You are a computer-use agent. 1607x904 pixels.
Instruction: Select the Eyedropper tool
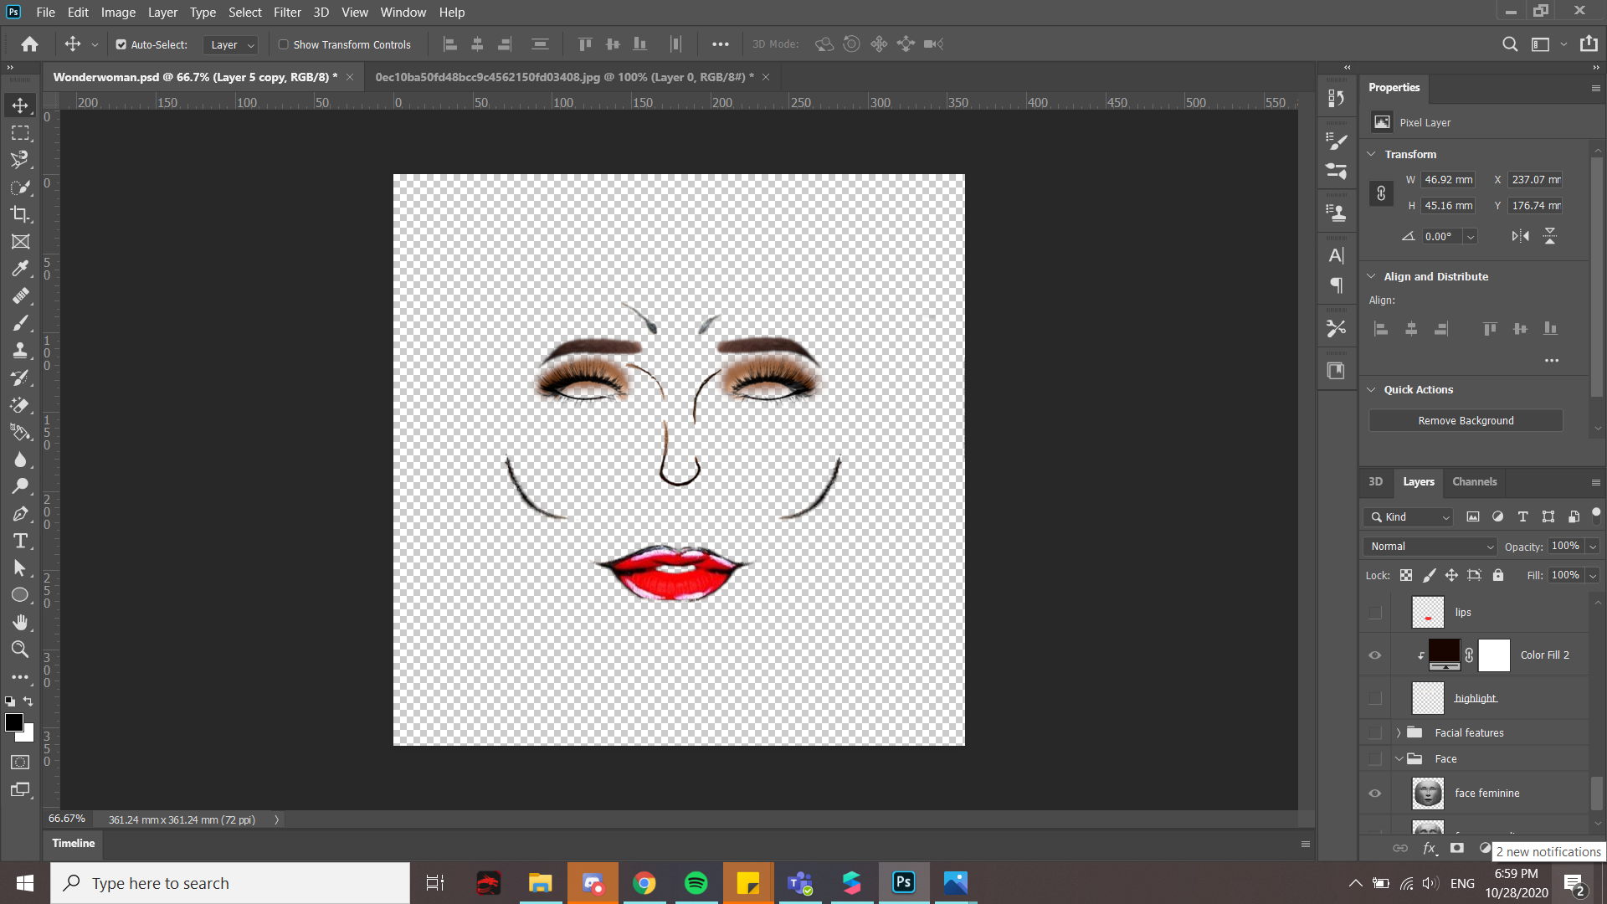[x=20, y=269]
